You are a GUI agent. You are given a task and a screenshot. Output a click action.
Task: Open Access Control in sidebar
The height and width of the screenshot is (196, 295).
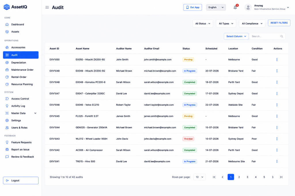[x=21, y=99]
